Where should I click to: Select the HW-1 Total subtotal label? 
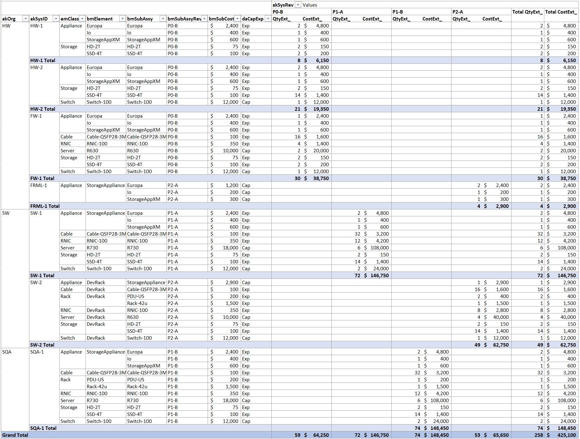[43, 61]
